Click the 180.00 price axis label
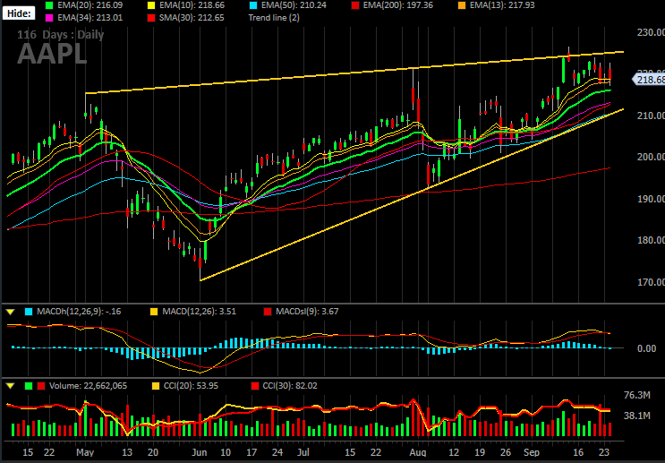The width and height of the screenshot is (665, 463). pyautogui.click(x=651, y=240)
